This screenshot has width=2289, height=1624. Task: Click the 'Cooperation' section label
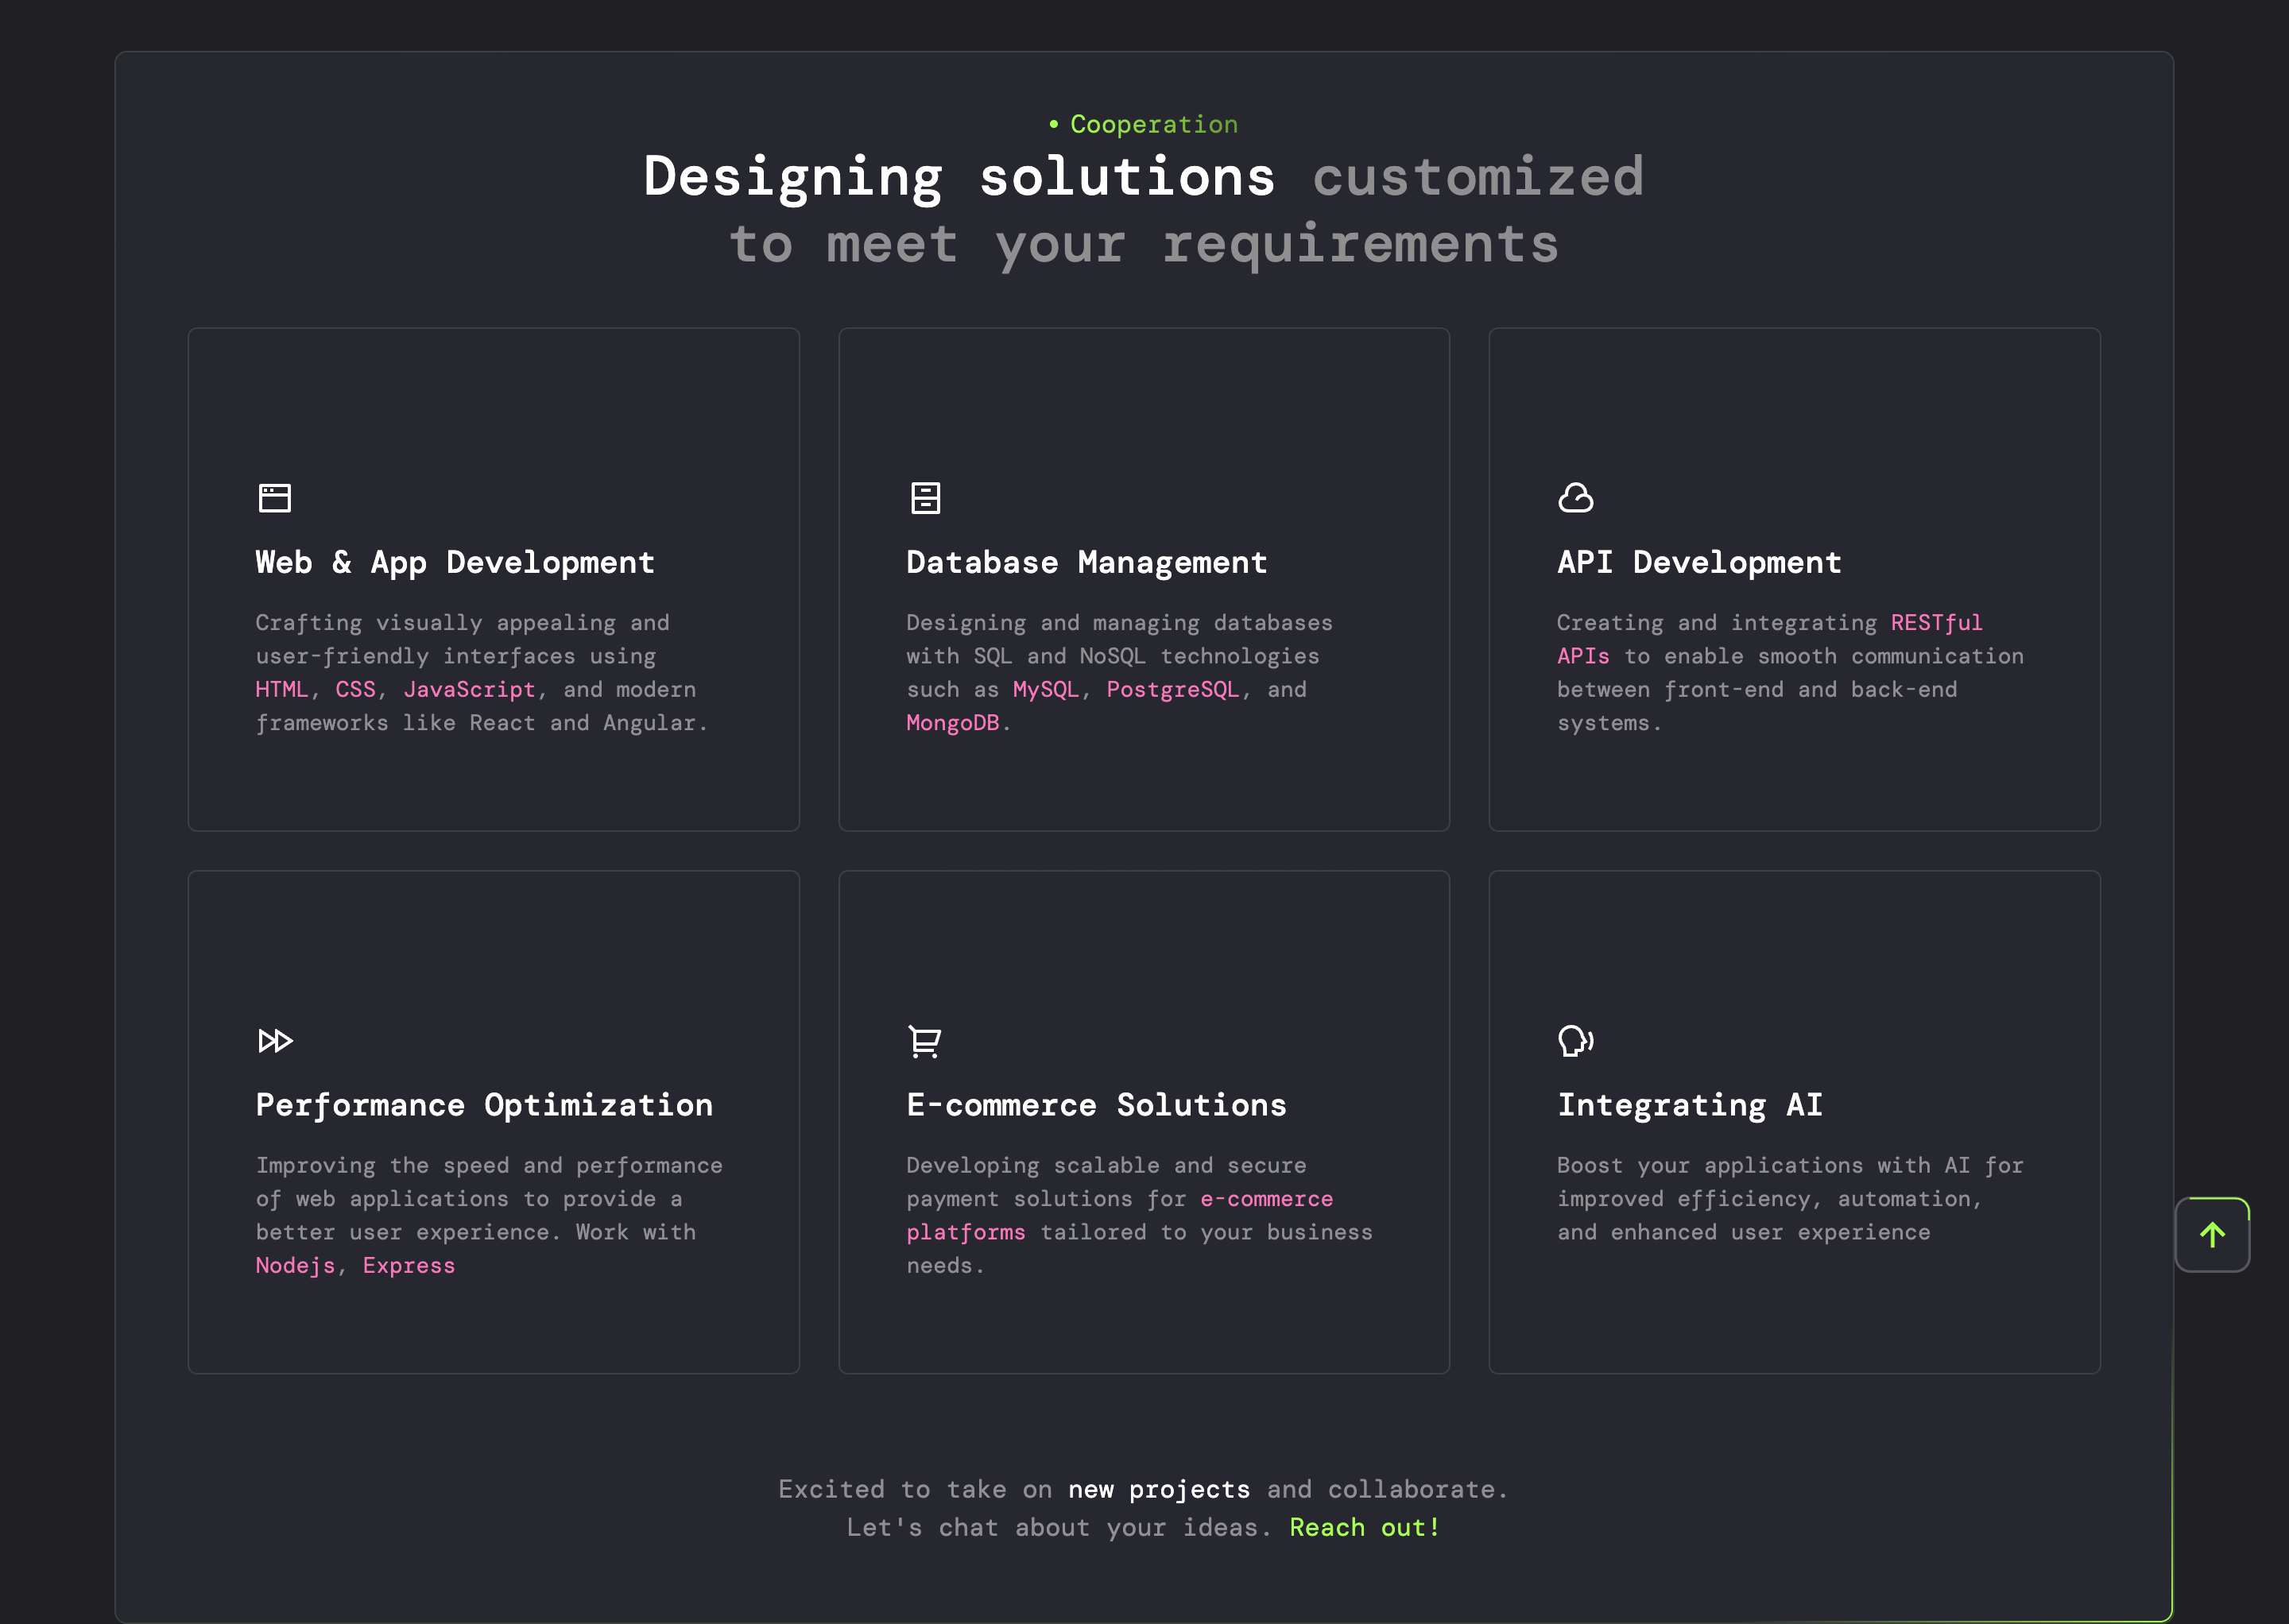[1152, 124]
